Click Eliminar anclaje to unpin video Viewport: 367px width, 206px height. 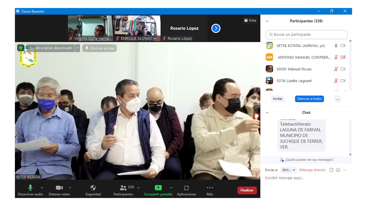99,48
